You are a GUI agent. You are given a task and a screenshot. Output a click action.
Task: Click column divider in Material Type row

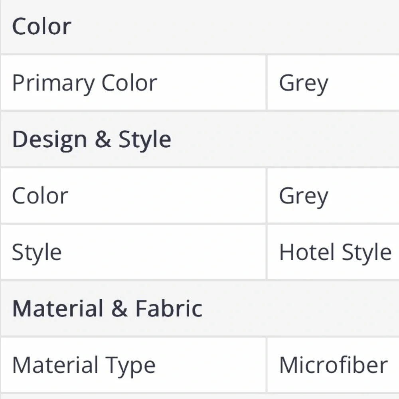click(267, 365)
